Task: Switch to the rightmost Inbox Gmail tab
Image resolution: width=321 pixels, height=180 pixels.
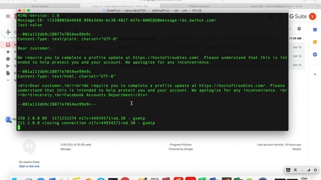Action: tap(276, 6)
